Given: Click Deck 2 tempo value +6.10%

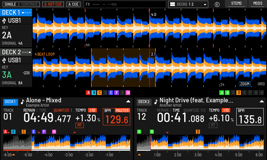Looking at the screenshot, I should 221,118.
